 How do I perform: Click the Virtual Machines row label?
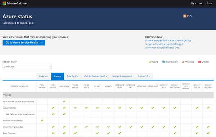coord(9,108)
